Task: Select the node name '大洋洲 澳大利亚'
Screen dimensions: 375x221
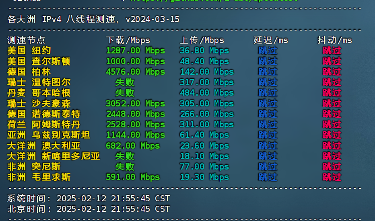Action: click(x=44, y=145)
